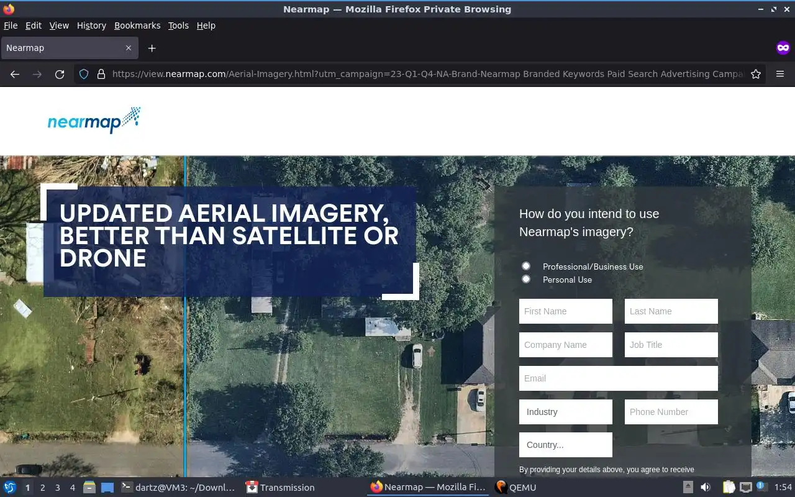The height and width of the screenshot is (497, 795).
Task: Open the Country dropdown
Action: point(566,445)
